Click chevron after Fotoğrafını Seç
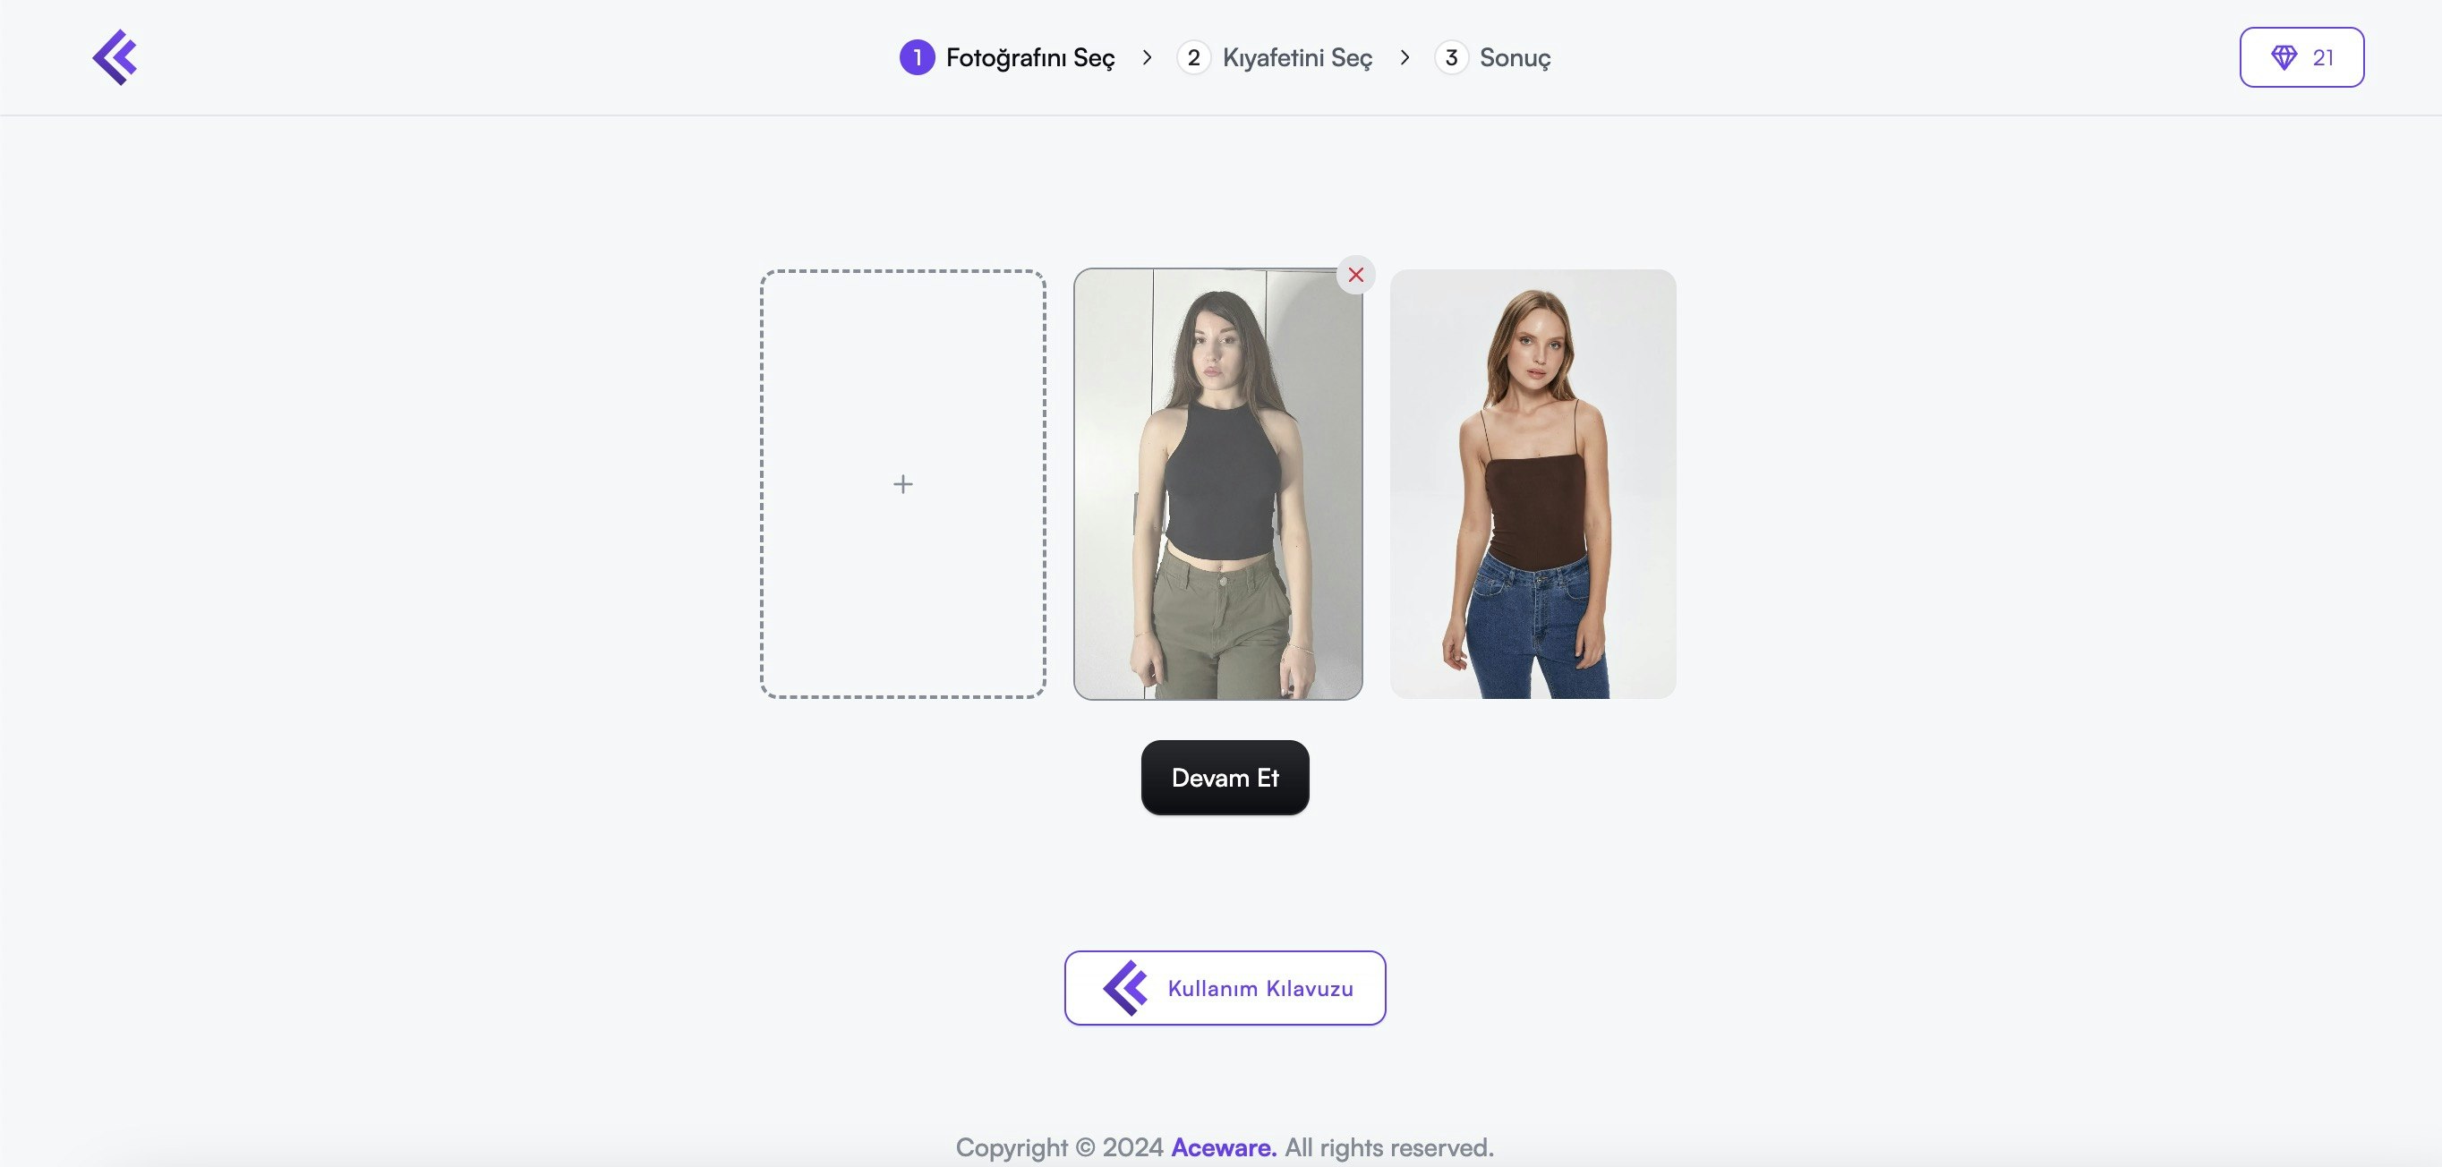 (x=1147, y=58)
